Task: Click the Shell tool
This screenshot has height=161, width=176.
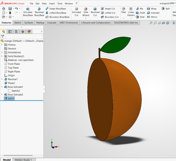Action: [x=140, y=17]
